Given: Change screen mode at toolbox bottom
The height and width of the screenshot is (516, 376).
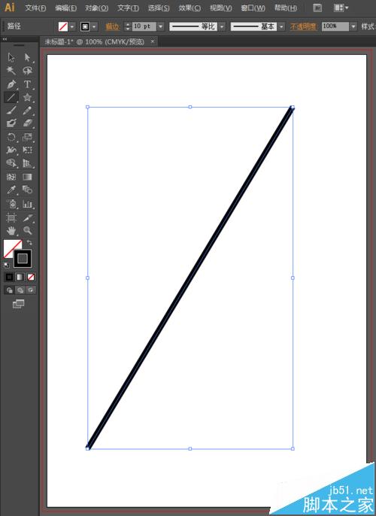Looking at the screenshot, I should point(18,304).
